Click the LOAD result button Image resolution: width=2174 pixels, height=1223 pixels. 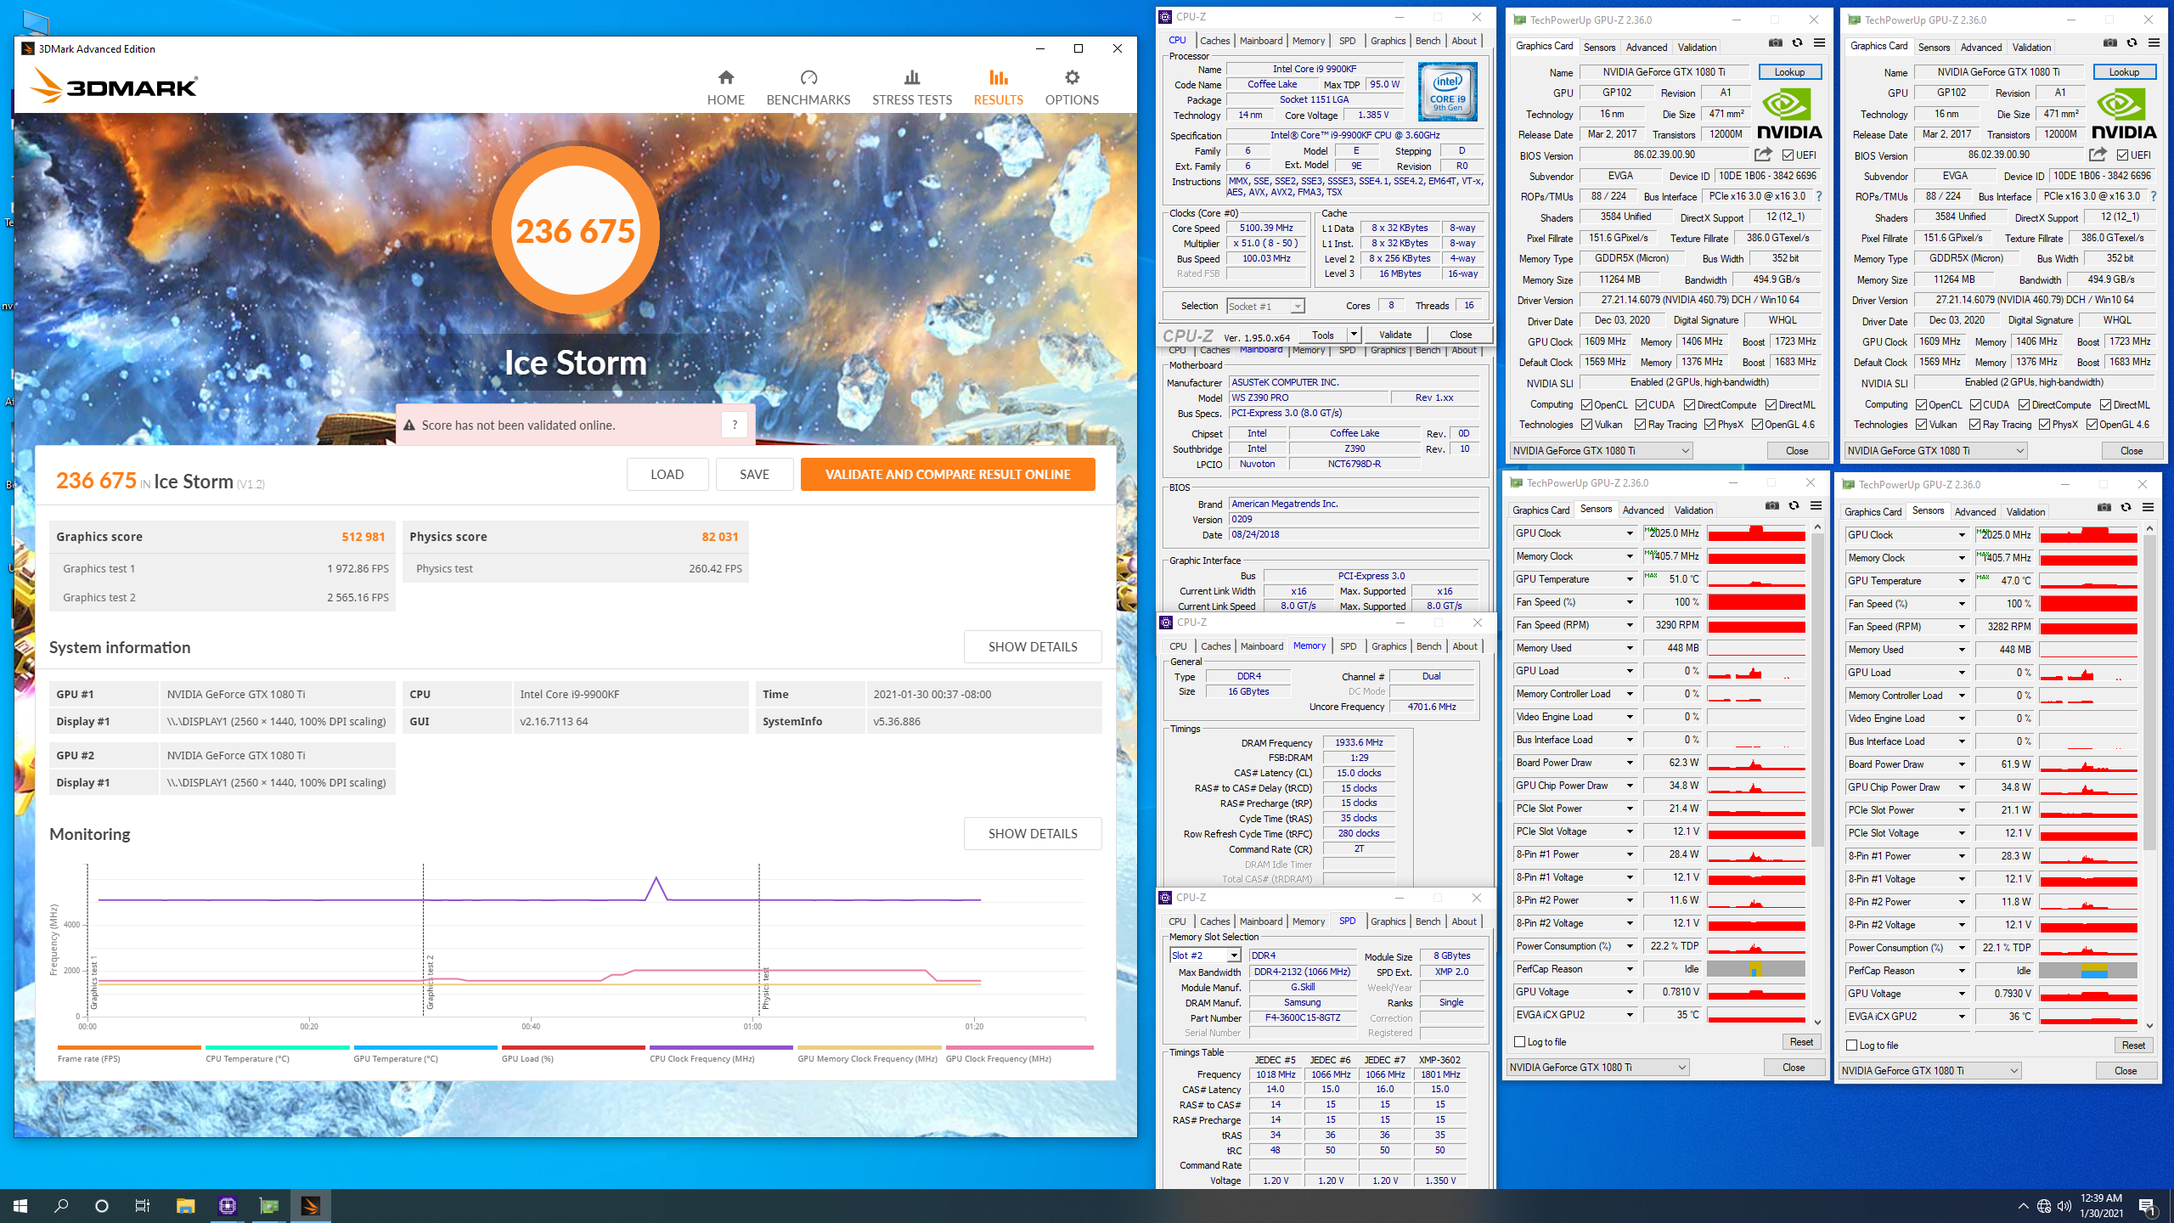click(667, 474)
